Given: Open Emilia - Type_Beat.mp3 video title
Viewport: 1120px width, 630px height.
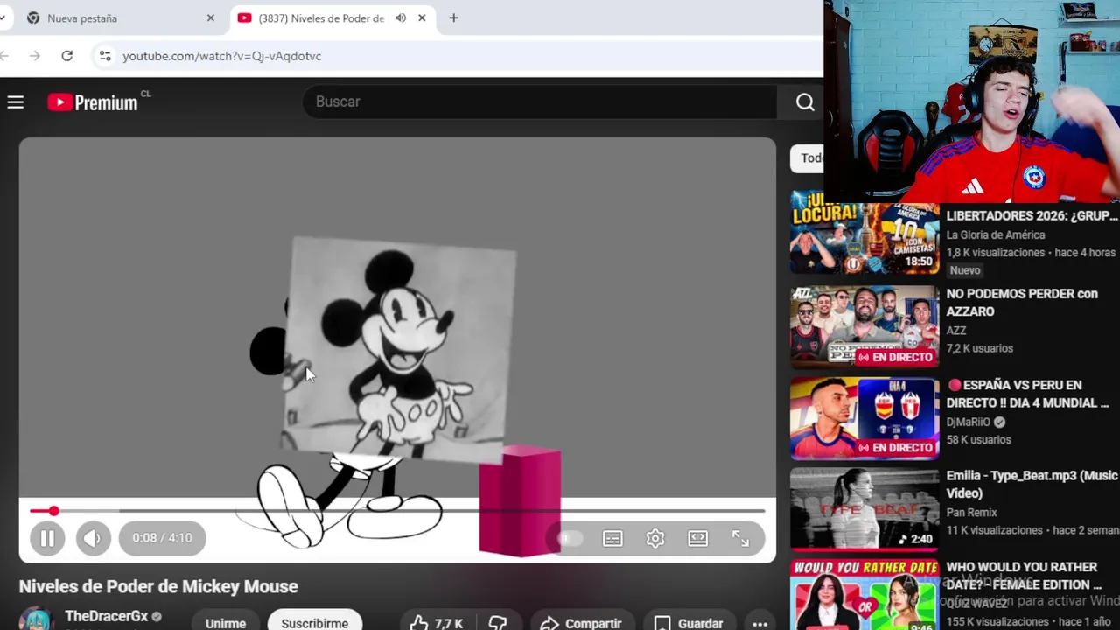Looking at the screenshot, I should tap(1032, 484).
